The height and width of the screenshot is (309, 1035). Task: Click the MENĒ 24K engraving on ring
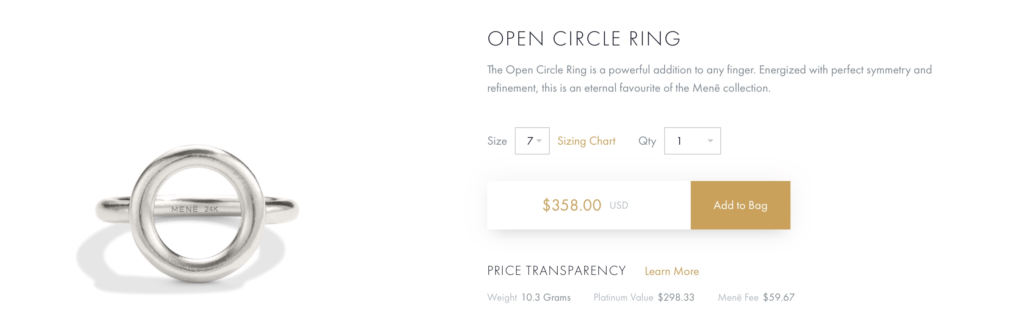194,209
